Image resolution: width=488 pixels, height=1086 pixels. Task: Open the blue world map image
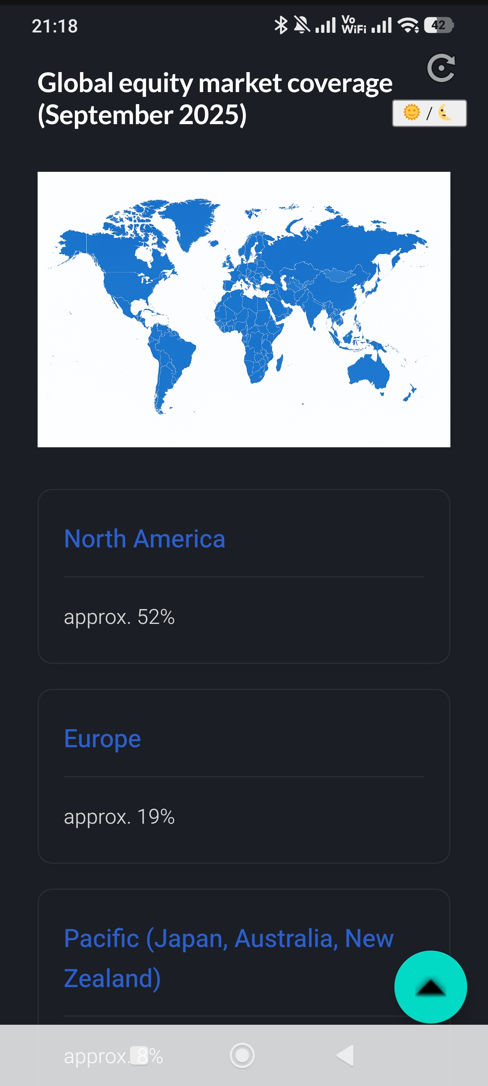click(x=244, y=309)
